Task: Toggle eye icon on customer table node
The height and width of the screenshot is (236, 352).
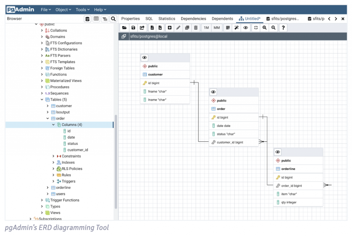Action: click(145, 58)
